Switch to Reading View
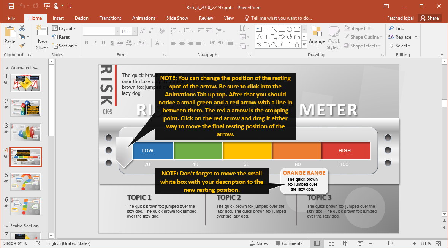The width and height of the screenshot is (448, 248). 345,243
